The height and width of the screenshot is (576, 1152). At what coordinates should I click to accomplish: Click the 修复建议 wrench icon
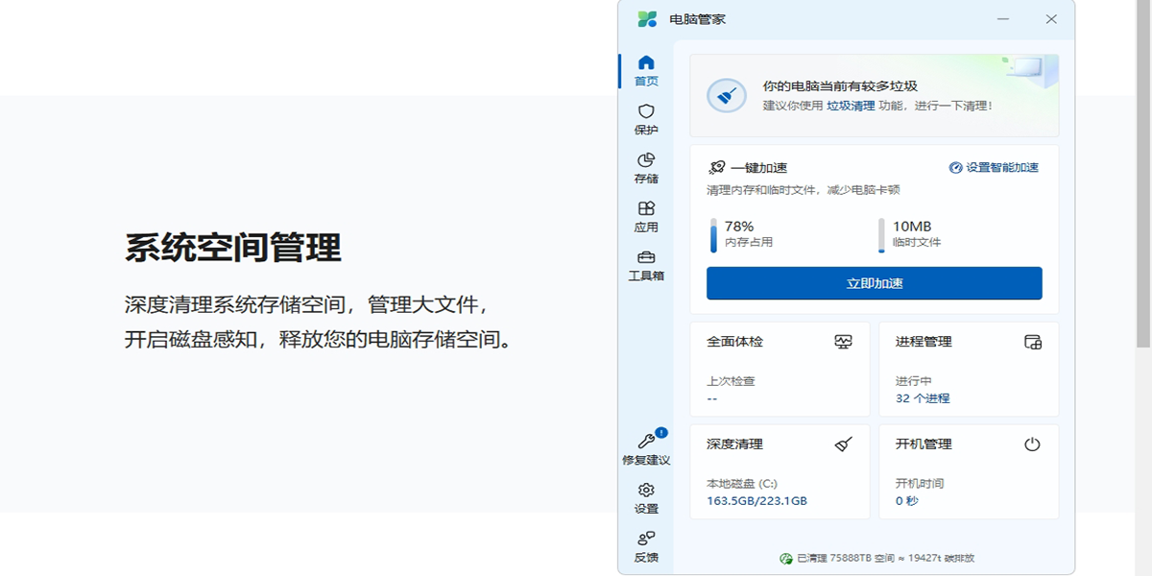coord(646,442)
